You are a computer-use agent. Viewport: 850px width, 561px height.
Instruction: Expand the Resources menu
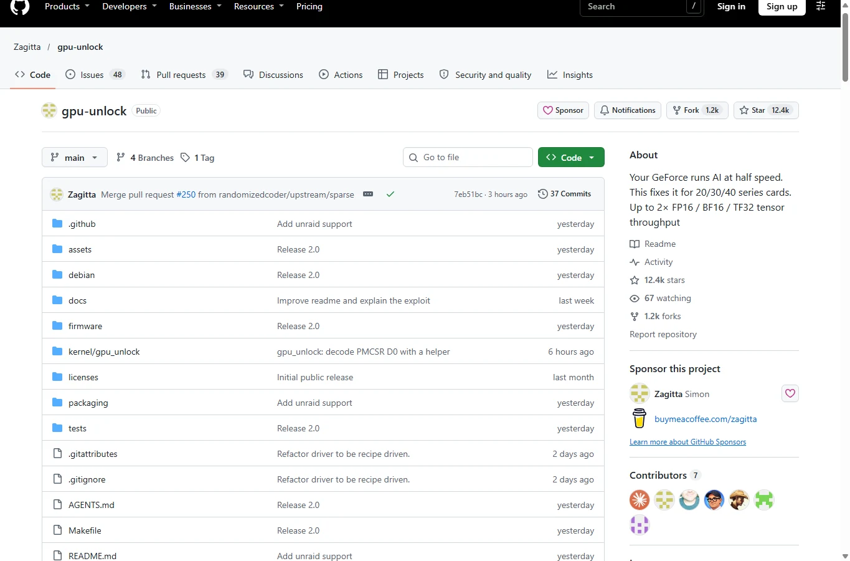point(259,6)
